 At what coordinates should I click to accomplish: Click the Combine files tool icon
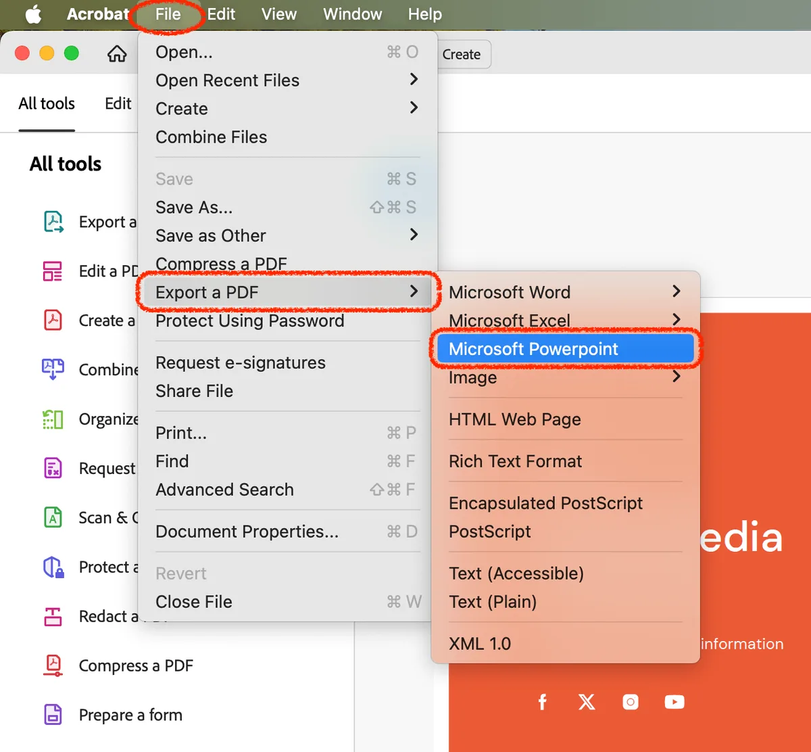coord(53,369)
